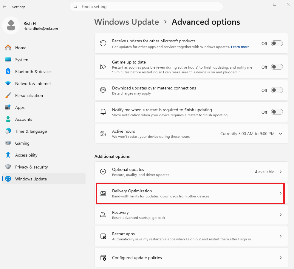Screen dimensions: 294x269
Task: Enable the Get me up to date switch
Action: click(x=277, y=67)
